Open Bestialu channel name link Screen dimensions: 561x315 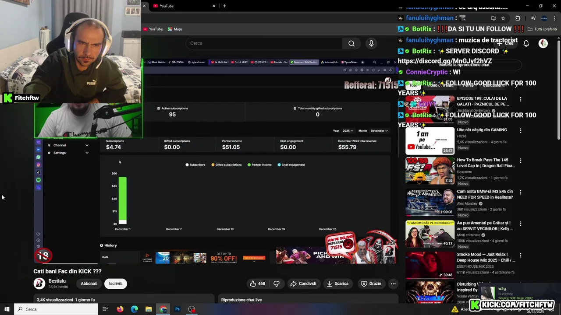[57, 281]
